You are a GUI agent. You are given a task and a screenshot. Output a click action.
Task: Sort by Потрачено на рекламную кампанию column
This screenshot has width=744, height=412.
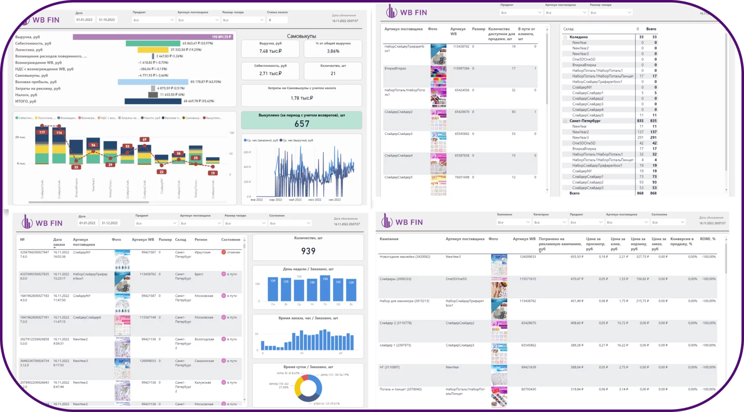point(560,244)
